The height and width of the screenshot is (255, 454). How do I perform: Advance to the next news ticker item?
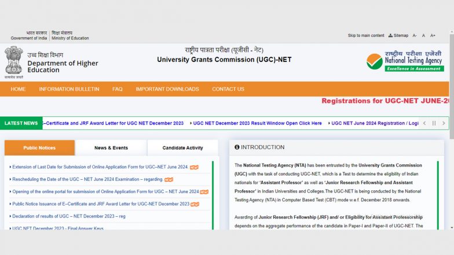click(x=444, y=123)
